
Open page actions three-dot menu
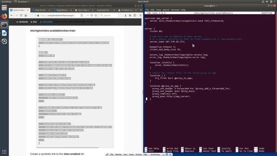[87, 16]
